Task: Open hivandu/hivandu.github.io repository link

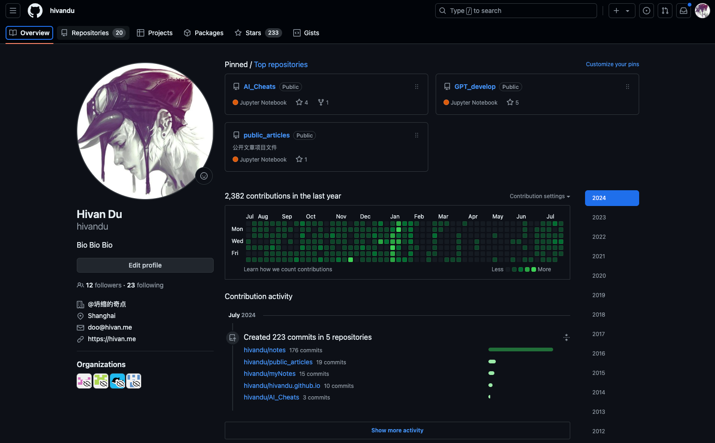Action: tap(282, 386)
